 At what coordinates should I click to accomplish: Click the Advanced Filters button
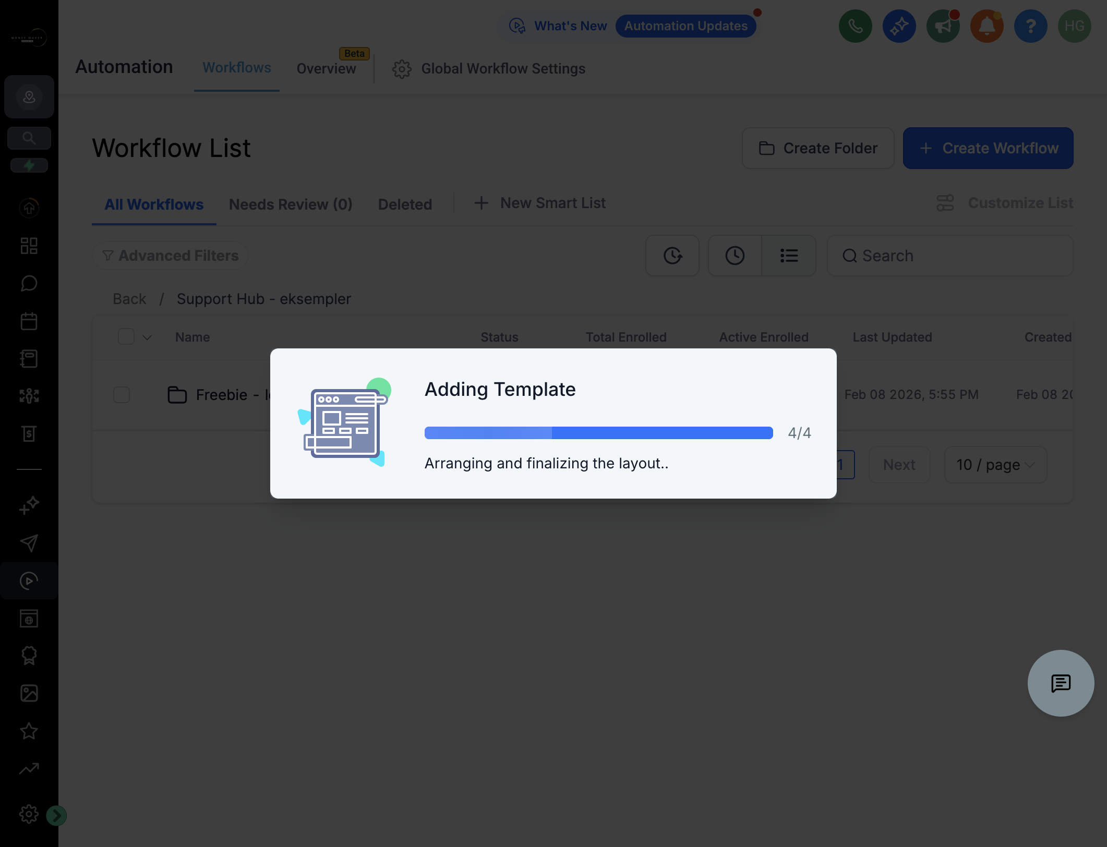(x=170, y=256)
